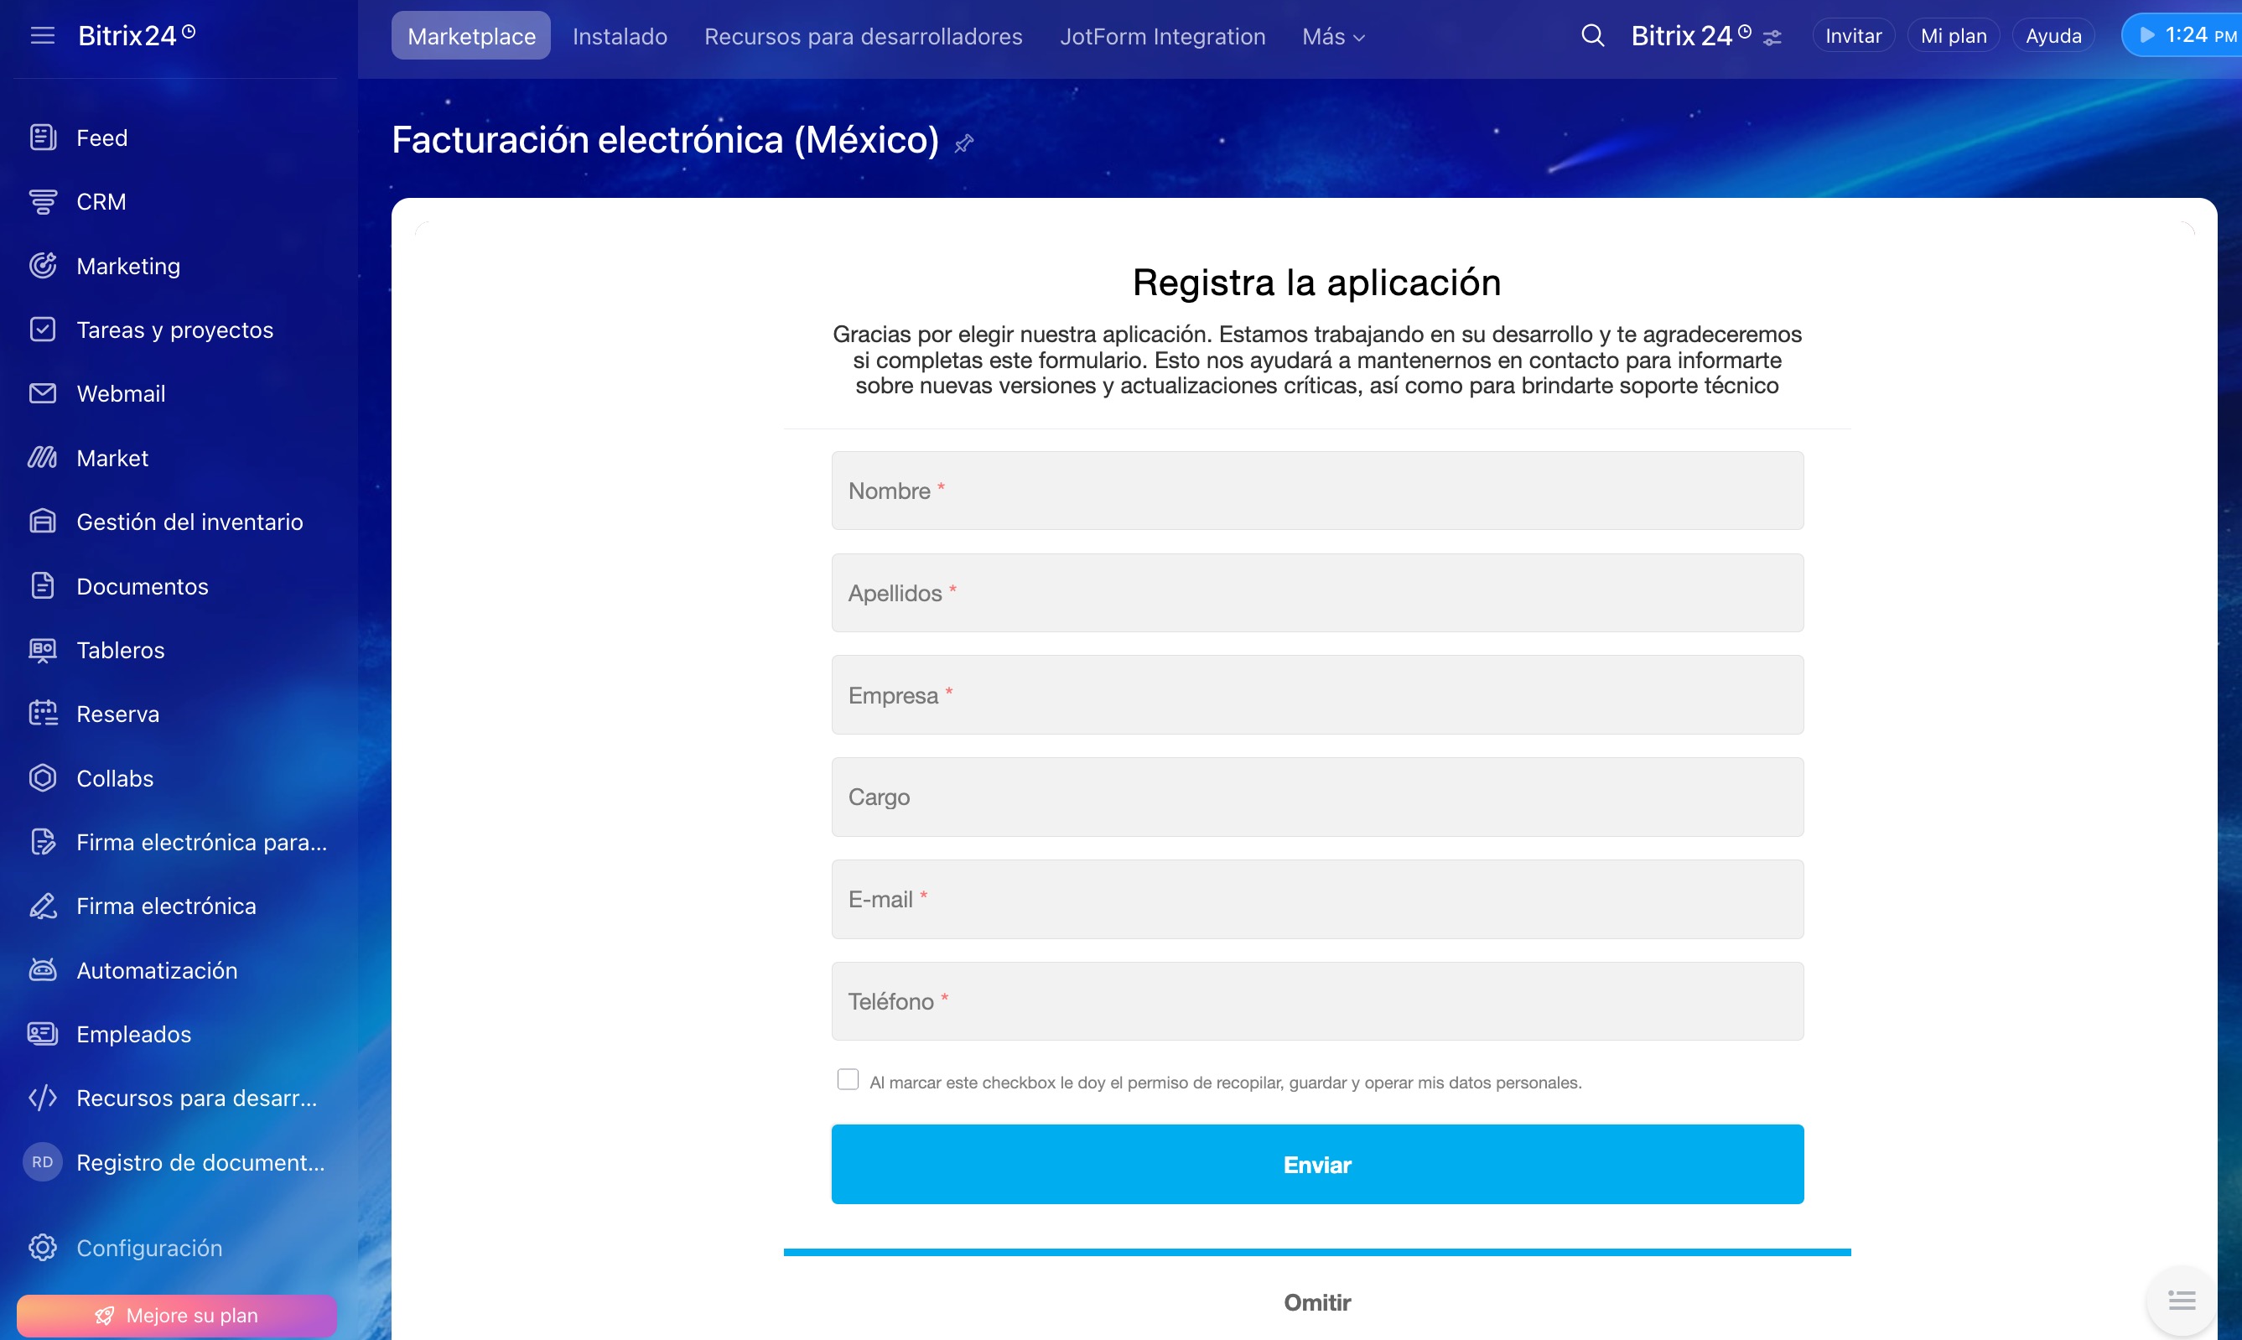
Task: Start the work timer play button
Action: coord(2147,35)
